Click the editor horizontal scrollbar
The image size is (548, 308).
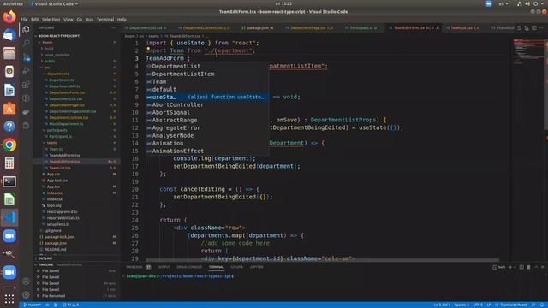pos(322,260)
